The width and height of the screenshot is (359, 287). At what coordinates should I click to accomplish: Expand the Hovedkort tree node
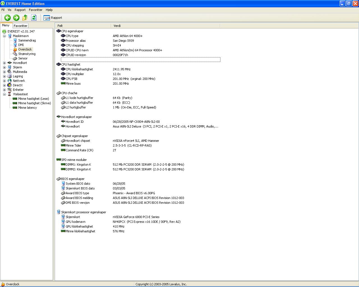point(4,63)
